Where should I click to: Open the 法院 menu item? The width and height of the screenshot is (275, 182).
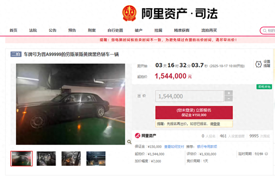tap(33, 30)
